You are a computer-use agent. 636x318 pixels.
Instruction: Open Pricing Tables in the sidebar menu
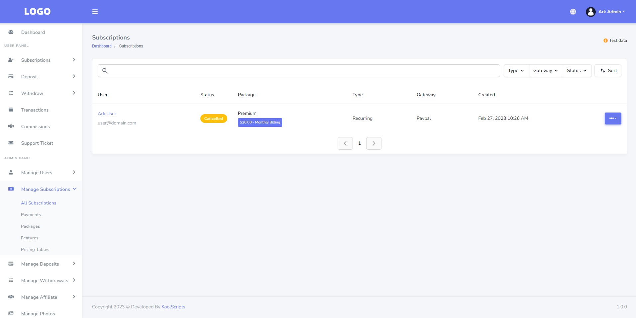(x=35, y=249)
